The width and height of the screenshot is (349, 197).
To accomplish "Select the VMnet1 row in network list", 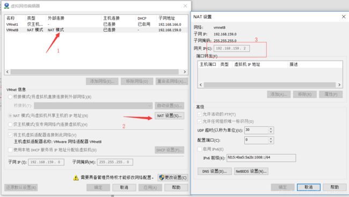I will click(x=96, y=24).
